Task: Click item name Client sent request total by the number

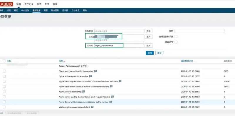Action: pyautogui.click(x=76, y=71)
